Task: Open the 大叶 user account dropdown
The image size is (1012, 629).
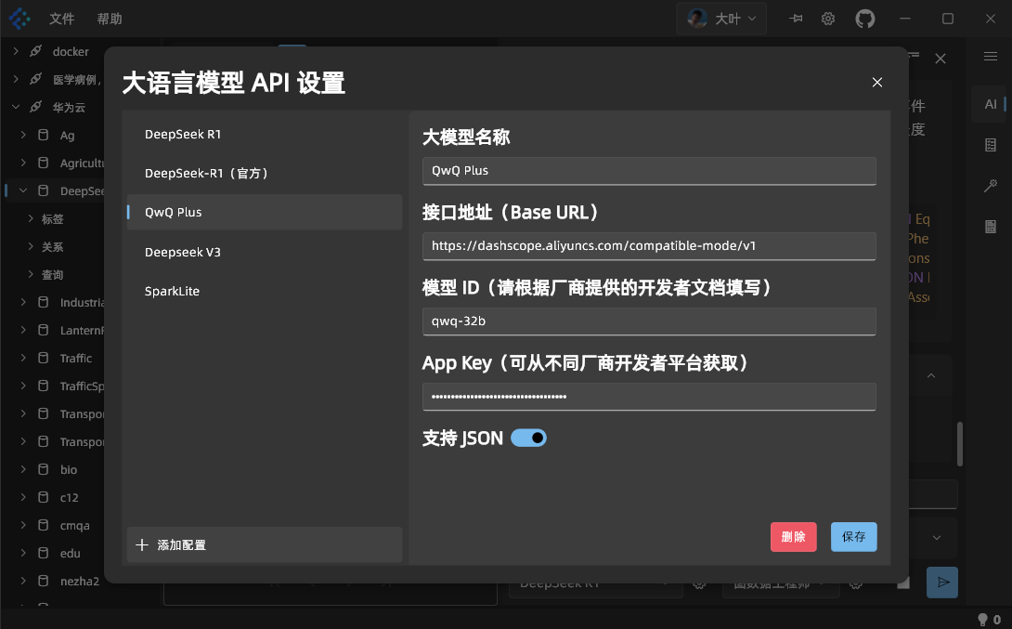Action: tap(722, 19)
